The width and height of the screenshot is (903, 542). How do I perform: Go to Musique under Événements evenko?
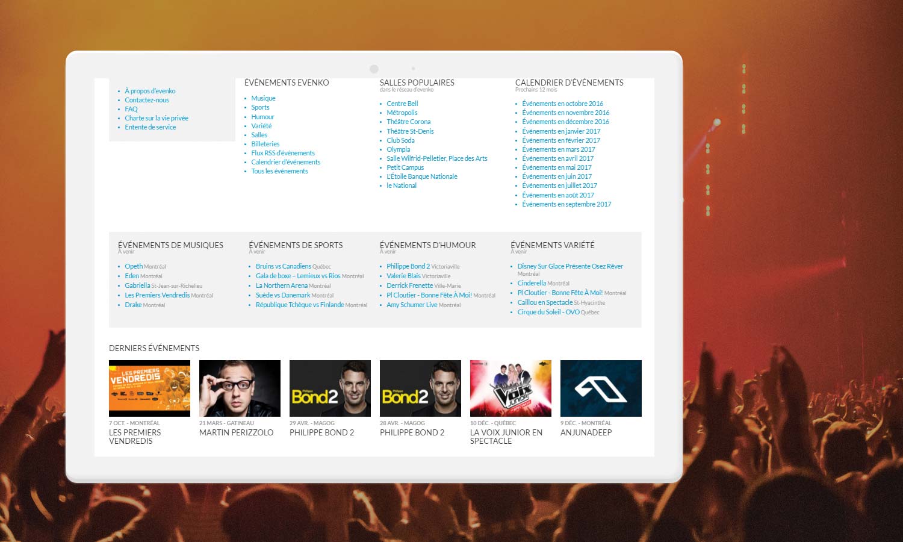[x=263, y=98]
